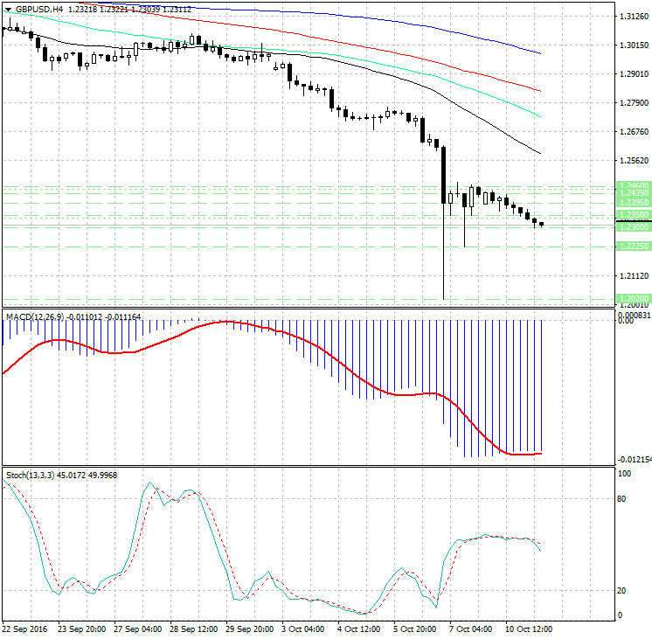Click the small triangle beside GBPUSD,H4 title
Viewport: 652px width, 639px height.
(8, 8)
